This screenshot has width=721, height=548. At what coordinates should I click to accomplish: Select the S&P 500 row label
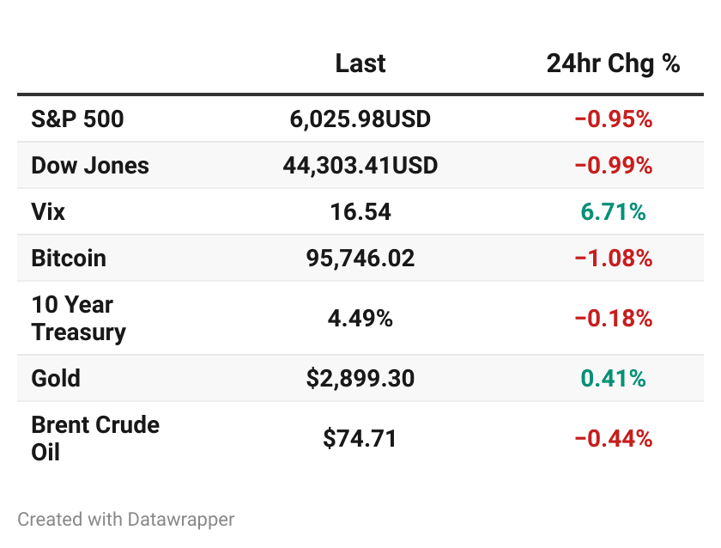77,119
